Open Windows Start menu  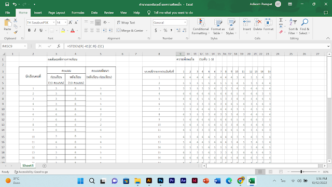coord(80,181)
